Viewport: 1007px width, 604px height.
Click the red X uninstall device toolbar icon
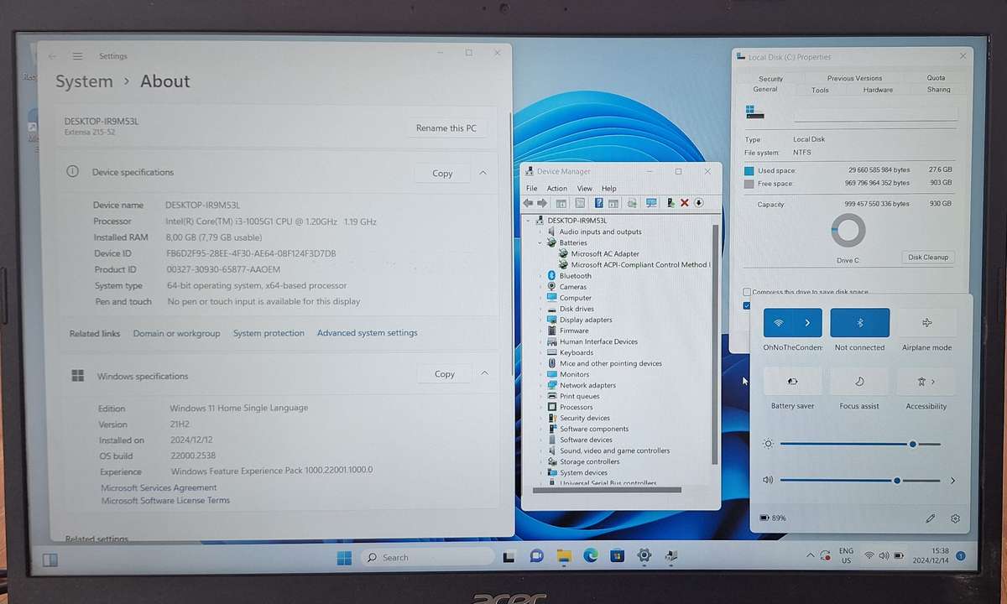pyautogui.click(x=685, y=203)
